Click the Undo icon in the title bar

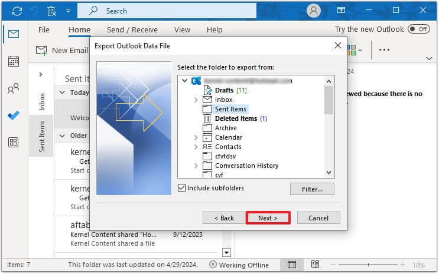34,11
